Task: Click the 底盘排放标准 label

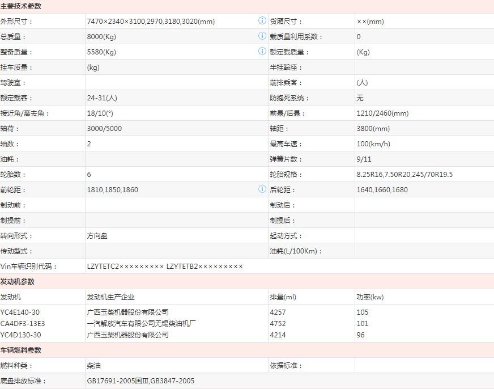Action: click(x=23, y=381)
